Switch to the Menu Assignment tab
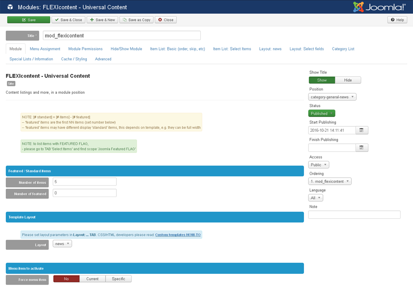This screenshot has height=306, width=413. click(x=45, y=49)
